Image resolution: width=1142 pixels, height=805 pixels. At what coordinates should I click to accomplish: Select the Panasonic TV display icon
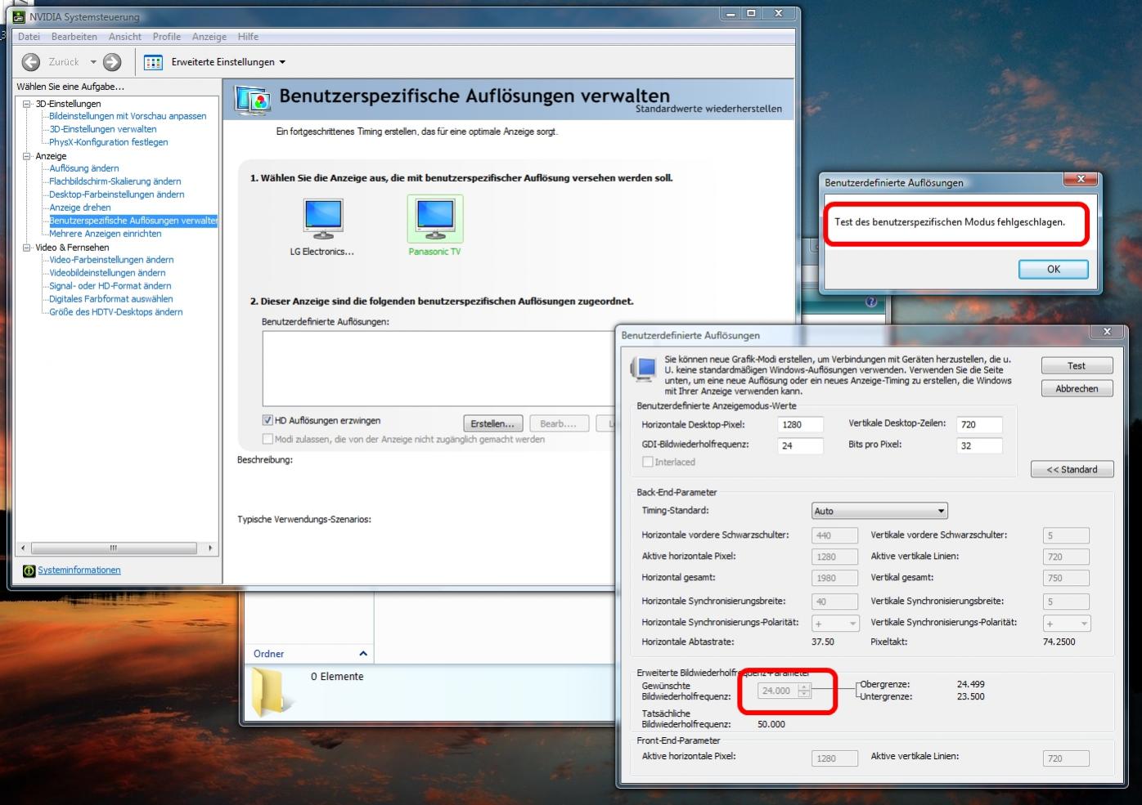pos(435,218)
